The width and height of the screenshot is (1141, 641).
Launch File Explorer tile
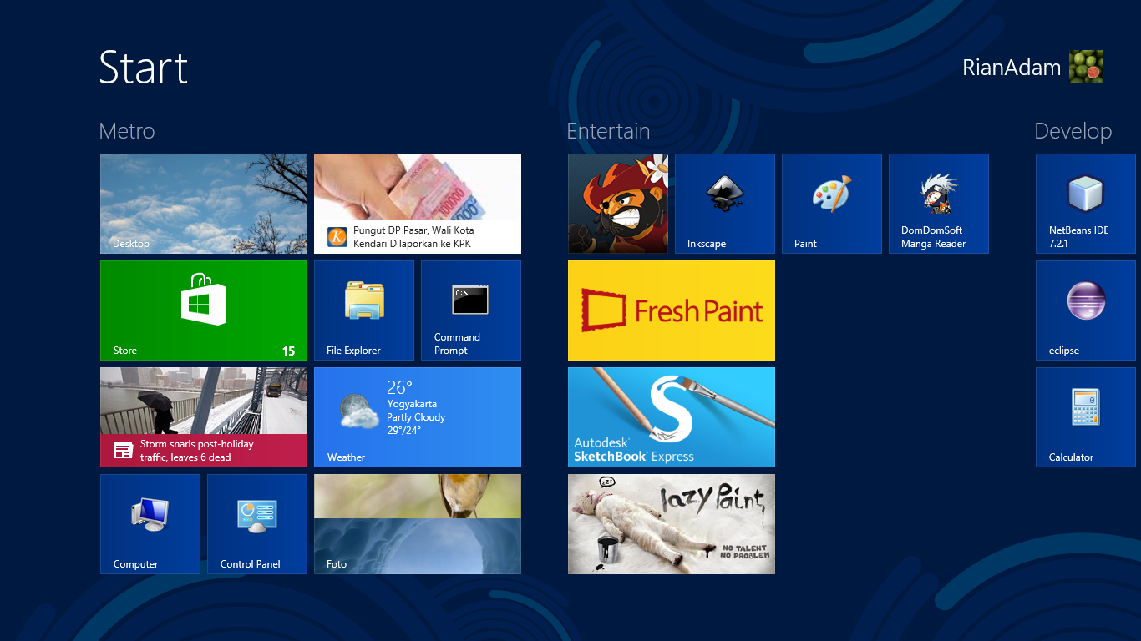coord(364,310)
